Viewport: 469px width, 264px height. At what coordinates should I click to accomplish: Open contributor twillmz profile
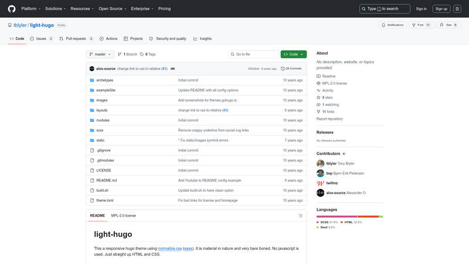coord(332,183)
